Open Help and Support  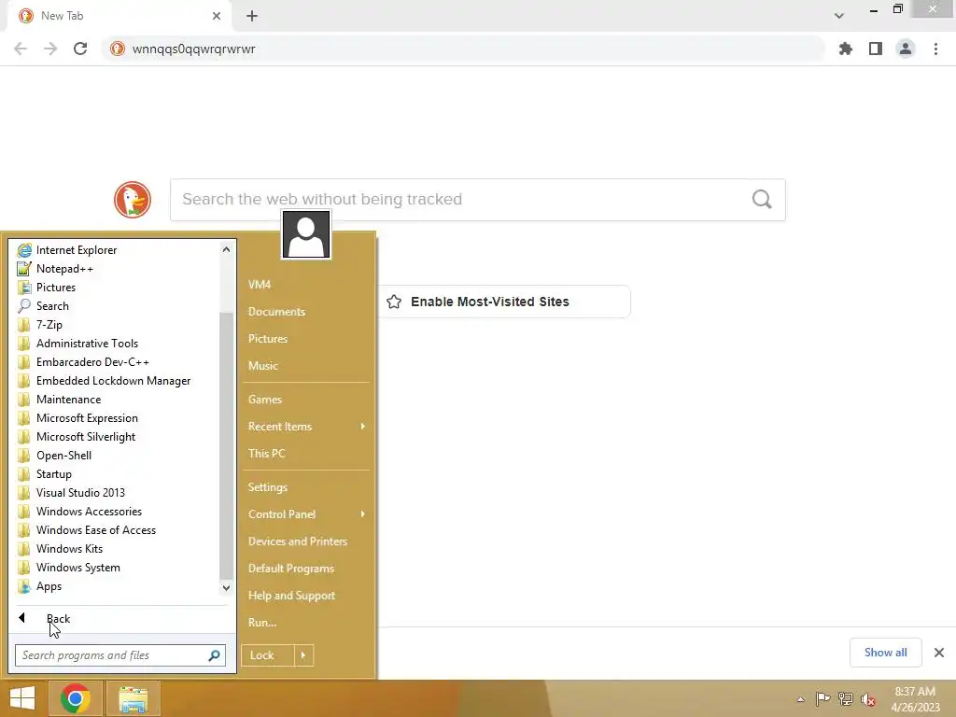point(291,596)
